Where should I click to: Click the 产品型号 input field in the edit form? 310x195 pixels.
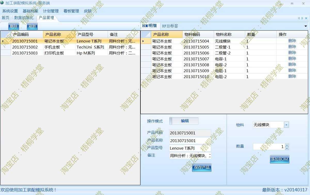pyautogui.click(x=190, y=148)
